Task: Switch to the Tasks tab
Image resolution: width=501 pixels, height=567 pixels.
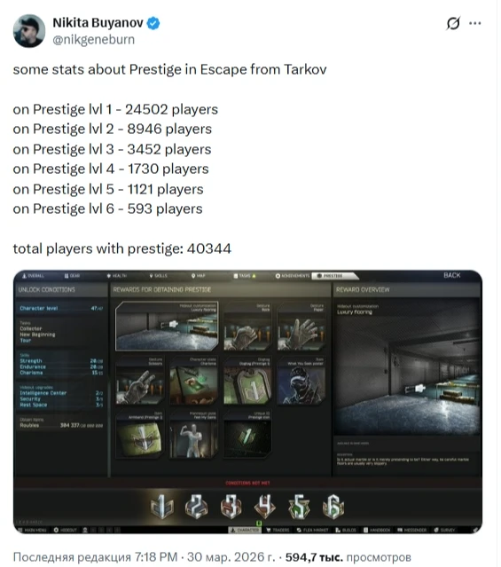Action: [245, 276]
